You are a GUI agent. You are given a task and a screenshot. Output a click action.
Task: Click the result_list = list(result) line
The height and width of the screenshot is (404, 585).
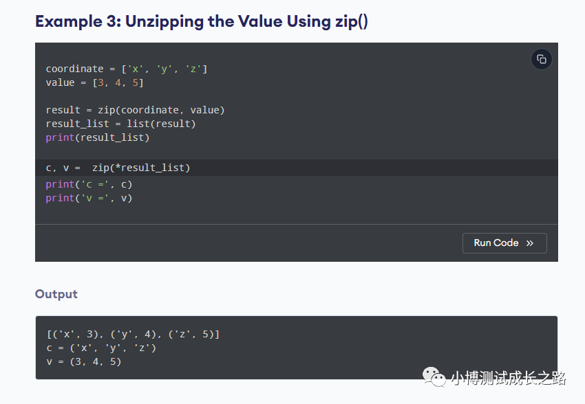click(x=121, y=124)
